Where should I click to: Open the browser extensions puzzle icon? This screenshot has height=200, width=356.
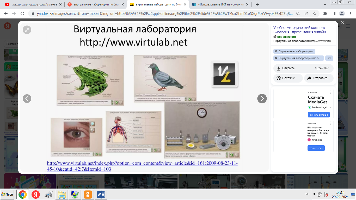325,14
